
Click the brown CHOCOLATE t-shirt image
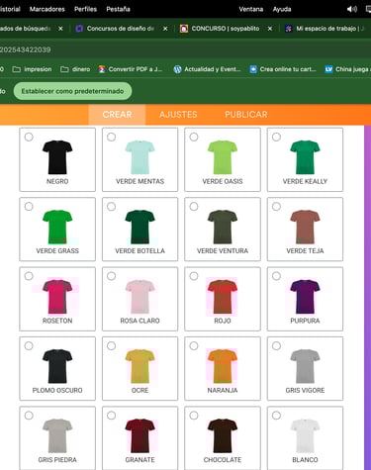click(x=223, y=435)
